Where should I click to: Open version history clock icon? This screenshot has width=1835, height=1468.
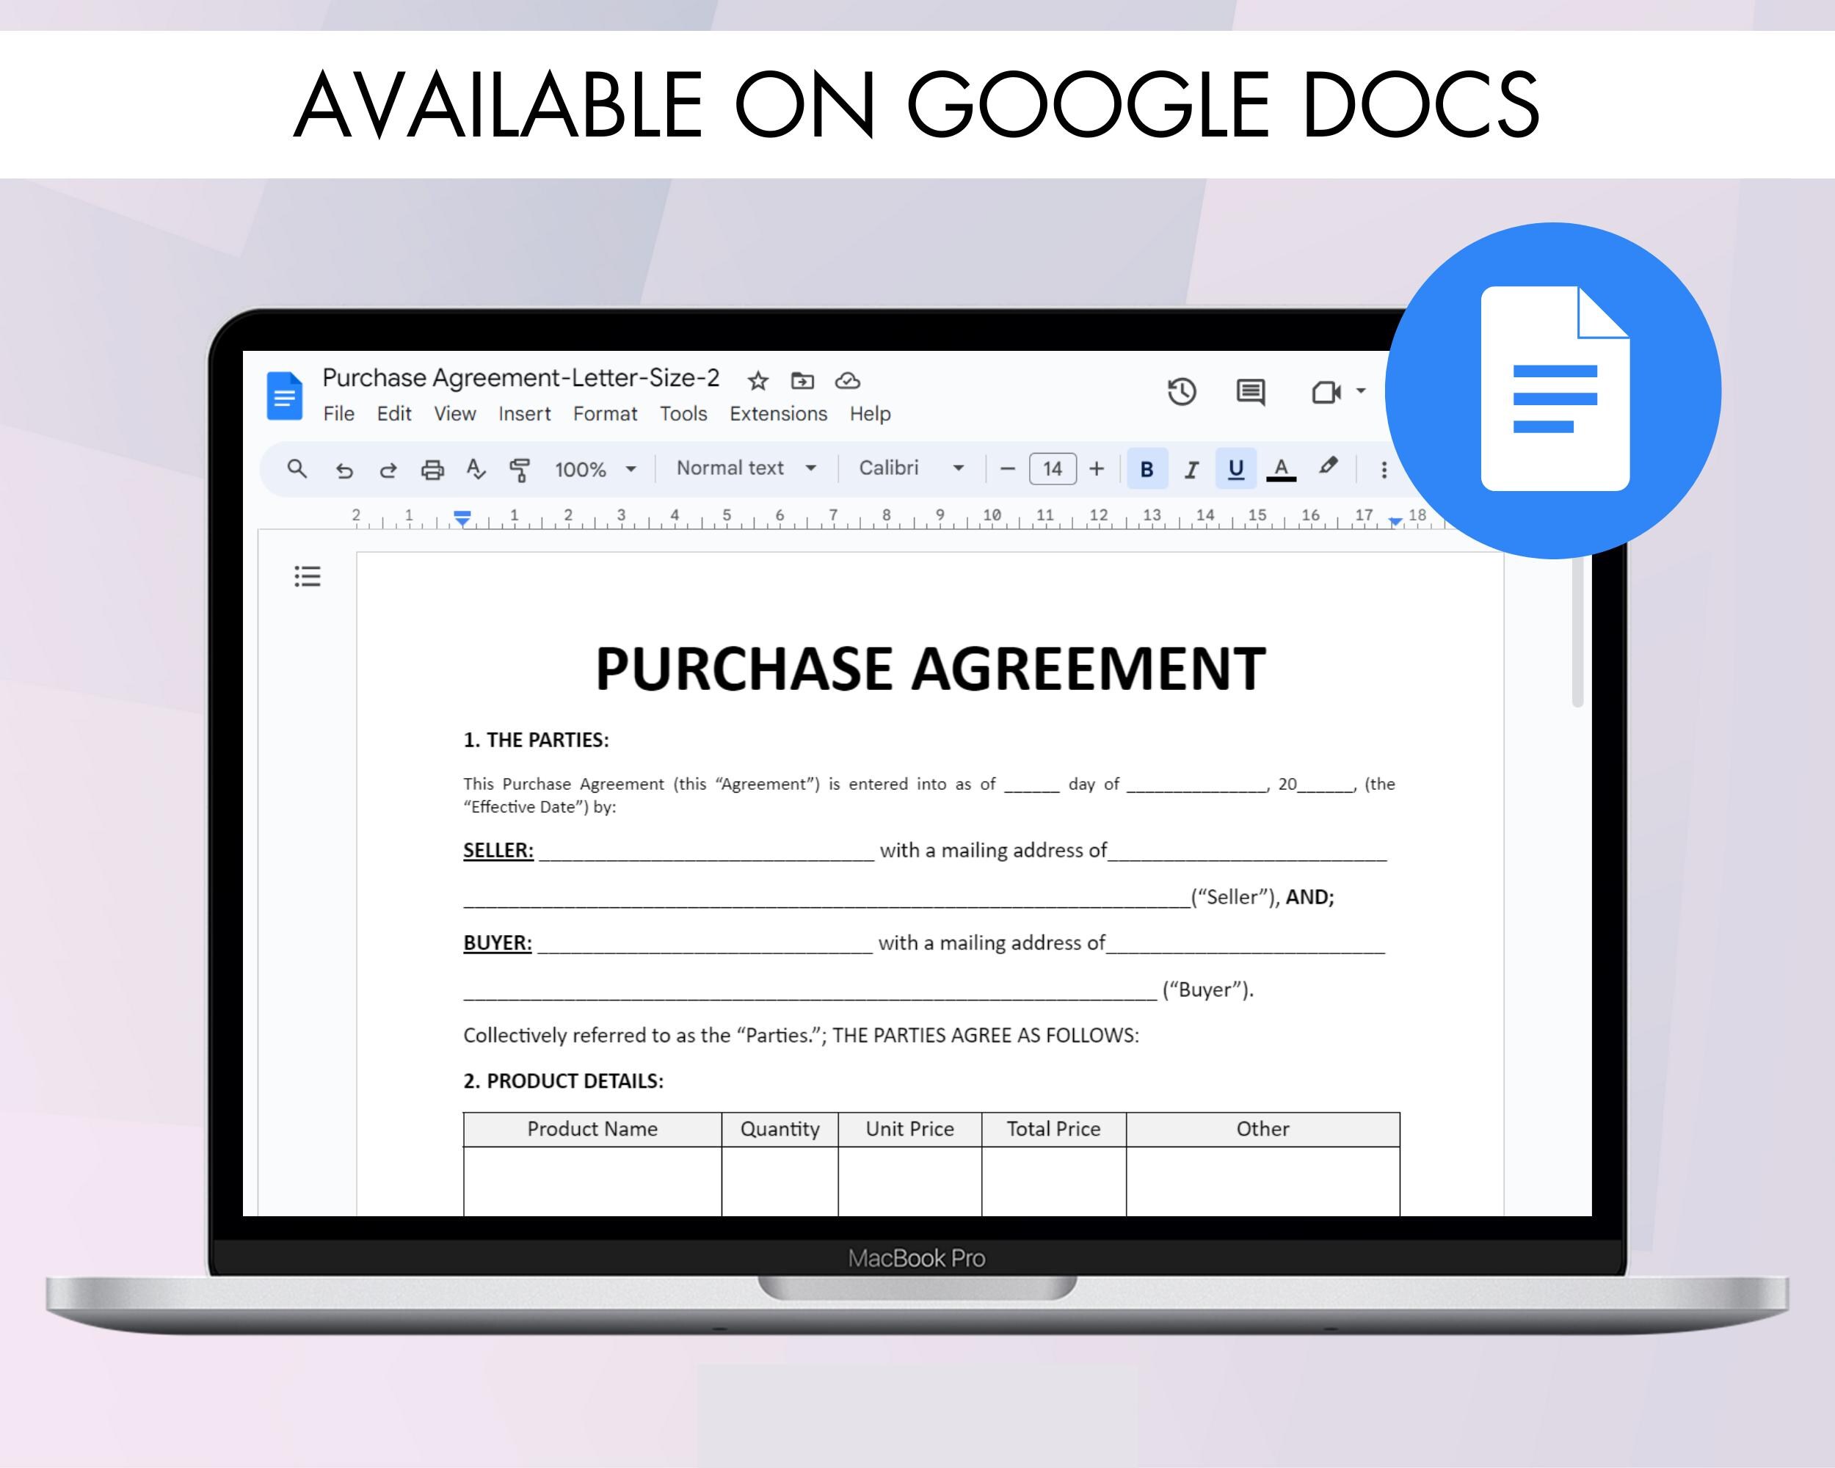[1181, 391]
